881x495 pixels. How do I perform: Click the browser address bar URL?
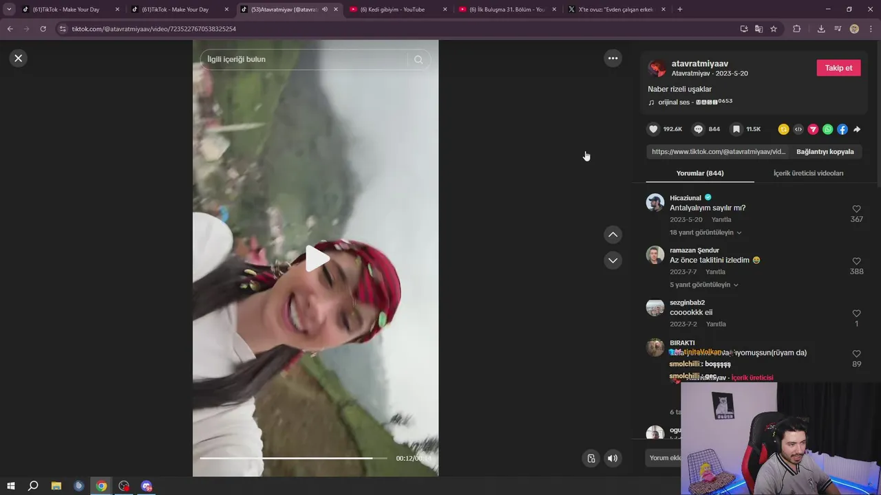(154, 29)
